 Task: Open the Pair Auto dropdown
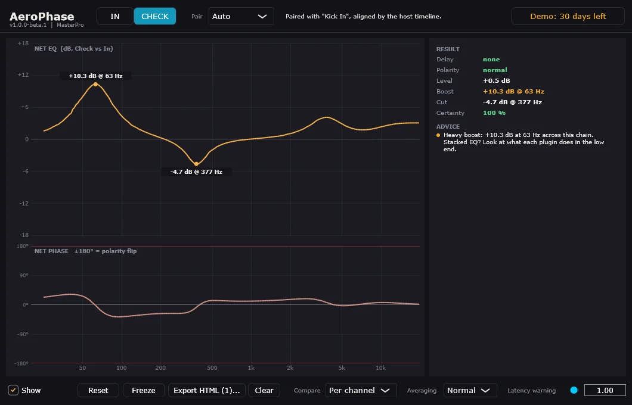tap(241, 16)
